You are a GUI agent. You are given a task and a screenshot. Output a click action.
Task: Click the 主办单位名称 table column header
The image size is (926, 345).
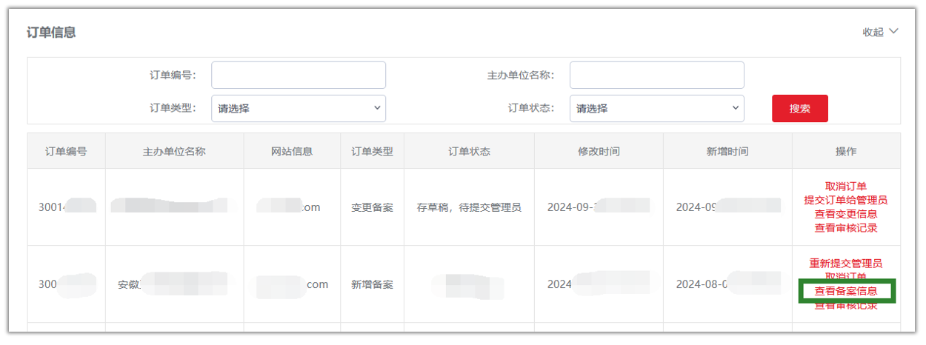(174, 151)
